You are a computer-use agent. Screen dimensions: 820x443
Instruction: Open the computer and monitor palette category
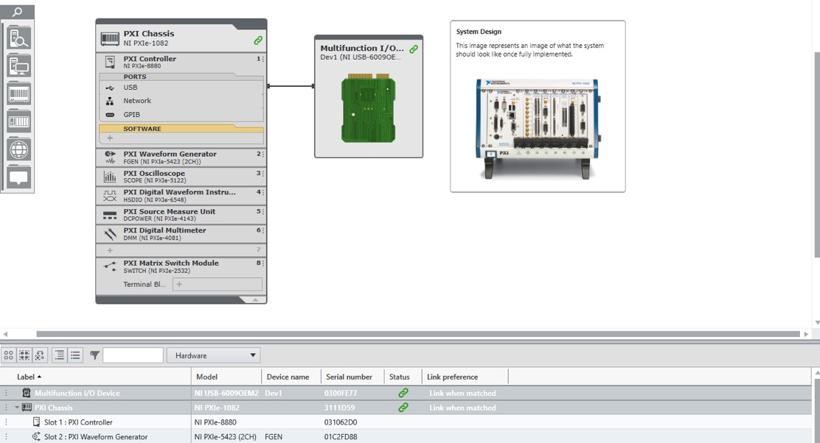tap(19, 66)
